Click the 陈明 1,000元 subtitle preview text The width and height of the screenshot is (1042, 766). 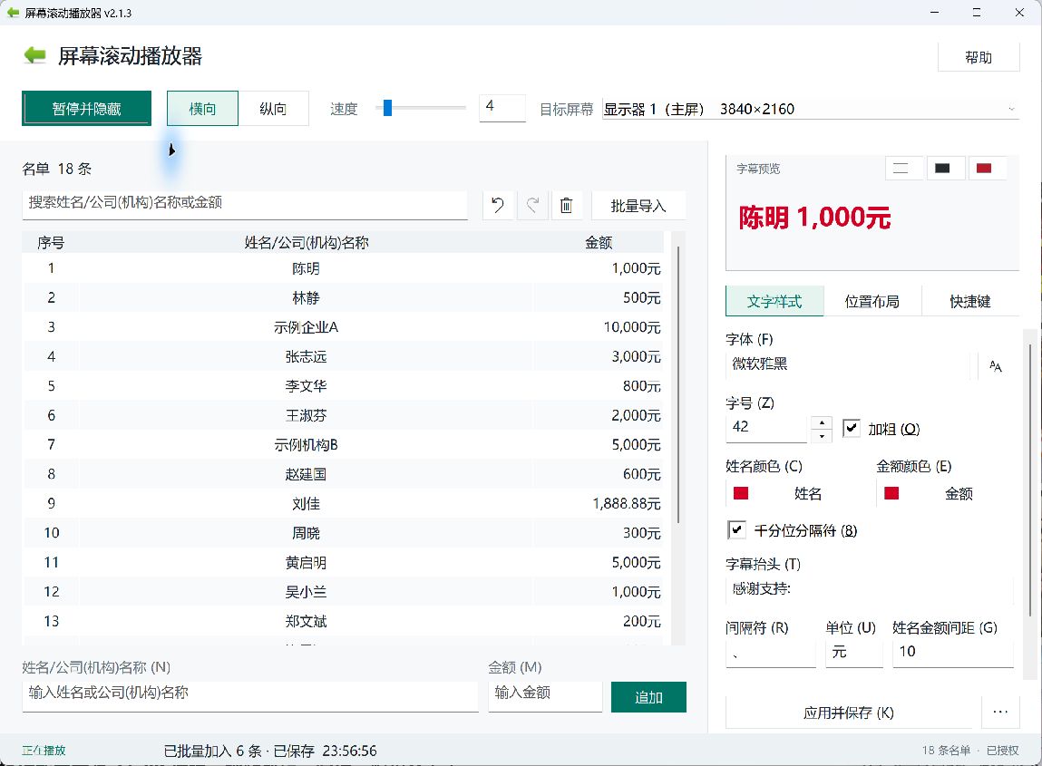pos(814,218)
